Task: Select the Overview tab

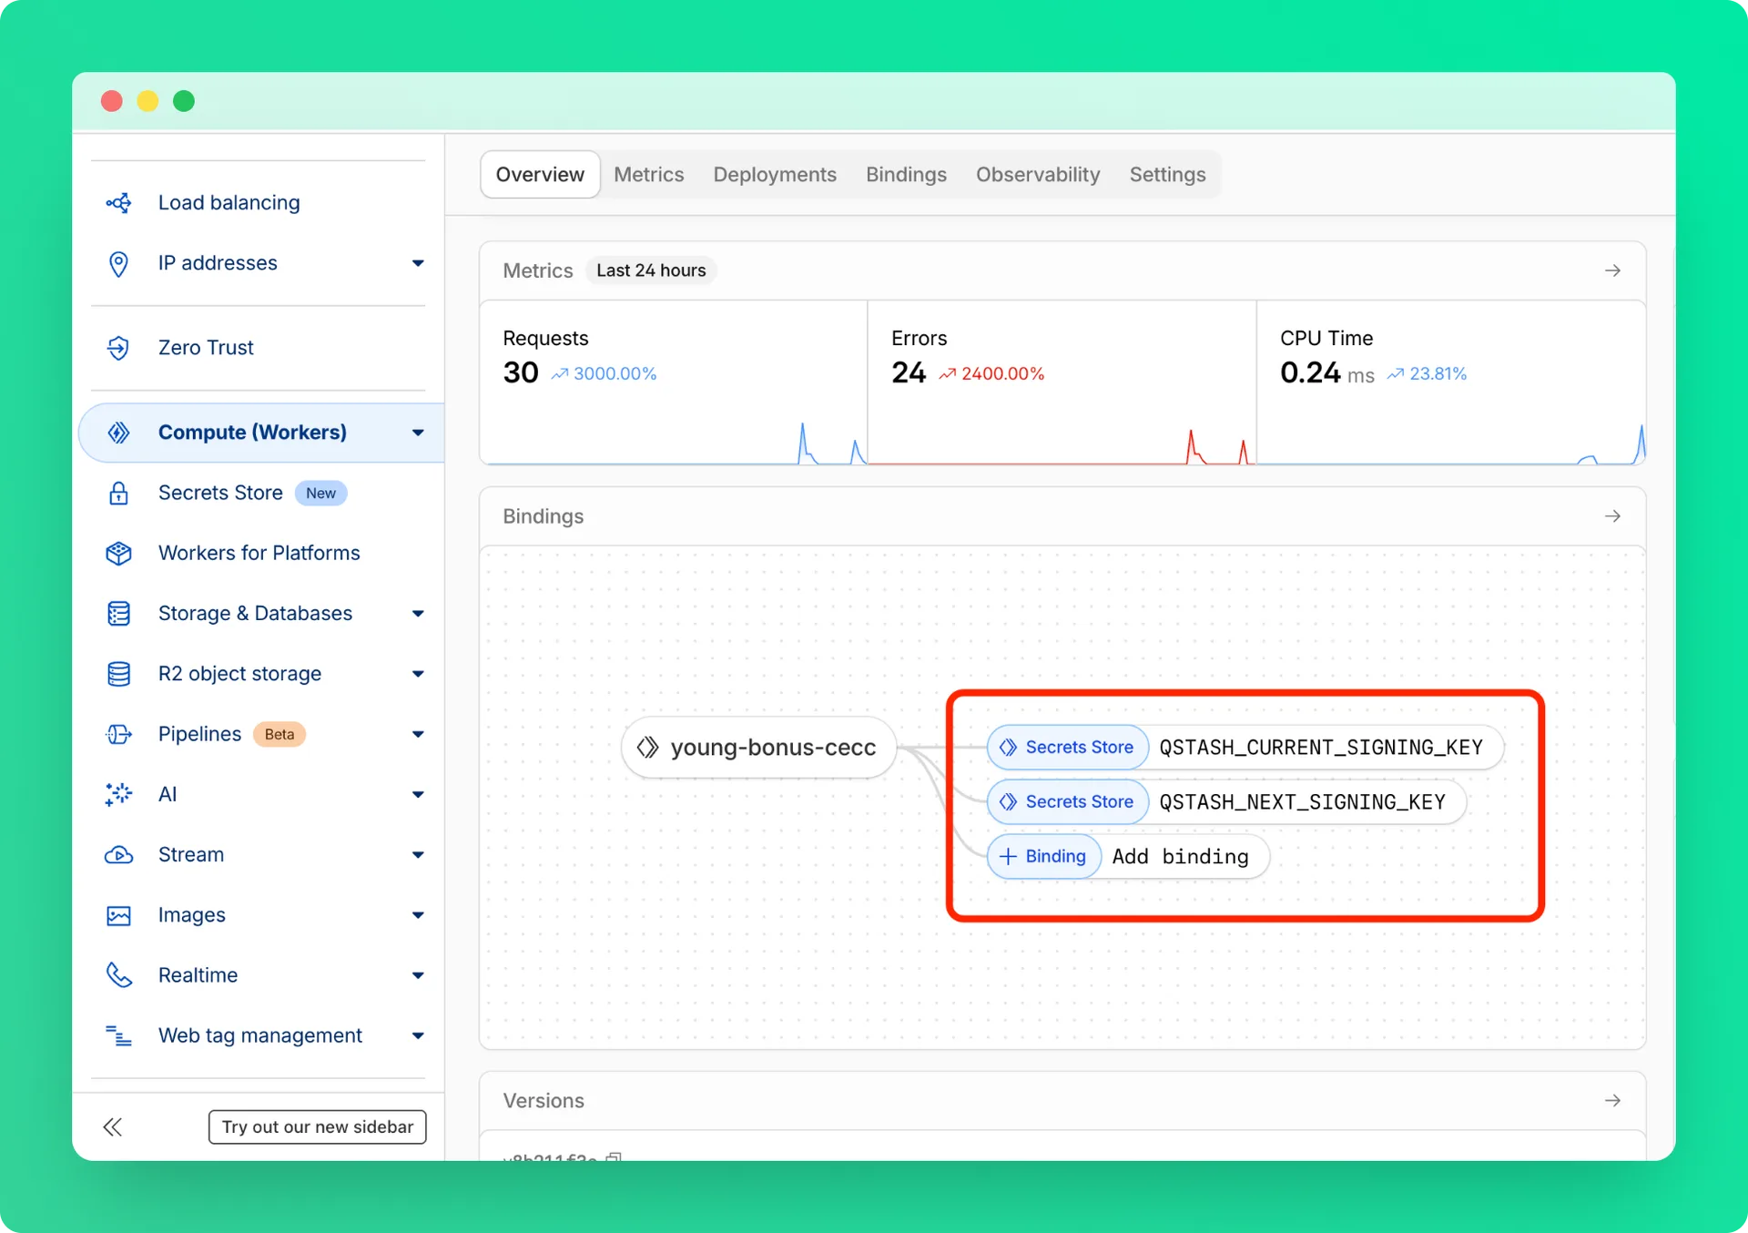Action: click(x=540, y=175)
